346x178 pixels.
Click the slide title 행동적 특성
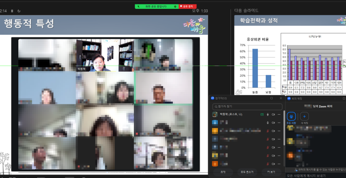click(x=29, y=24)
